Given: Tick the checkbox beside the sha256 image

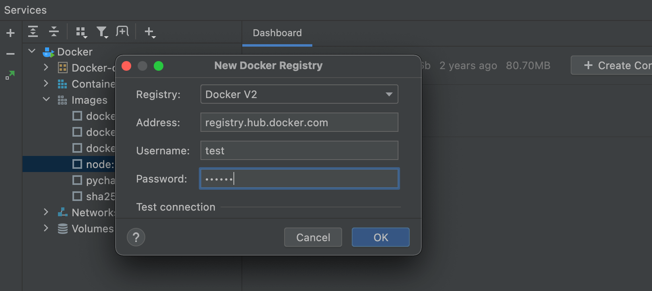Looking at the screenshot, I should point(77,196).
